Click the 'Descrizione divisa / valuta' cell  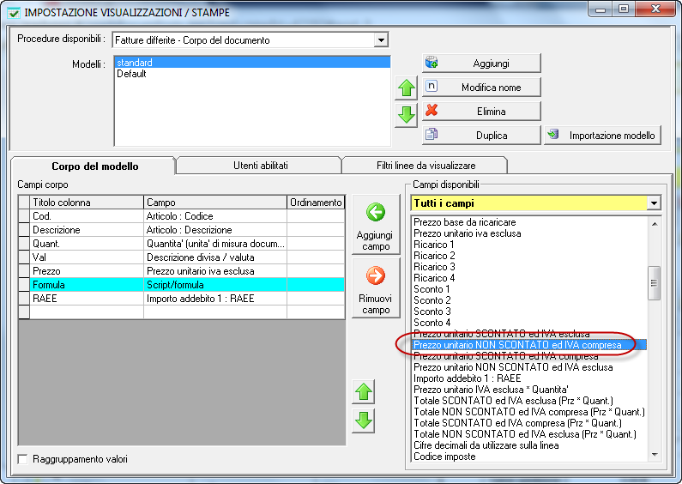coord(215,257)
